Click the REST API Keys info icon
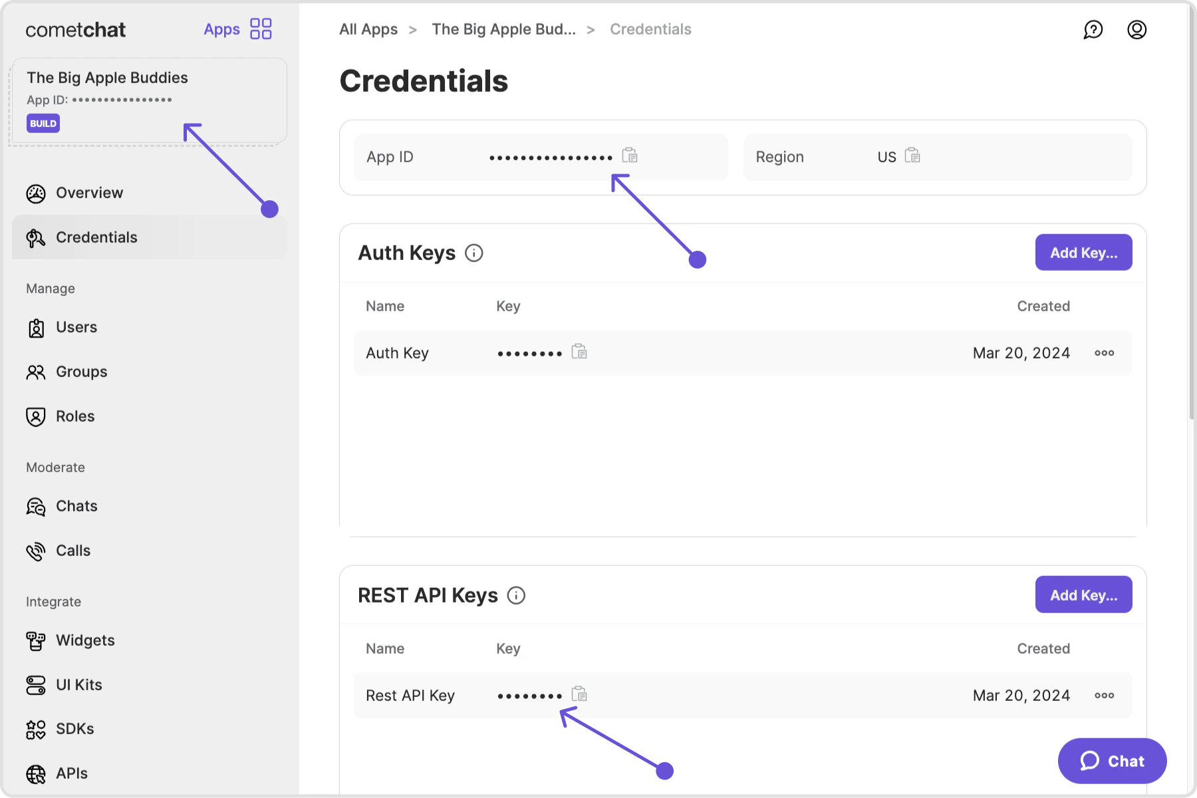This screenshot has width=1197, height=798. click(516, 595)
